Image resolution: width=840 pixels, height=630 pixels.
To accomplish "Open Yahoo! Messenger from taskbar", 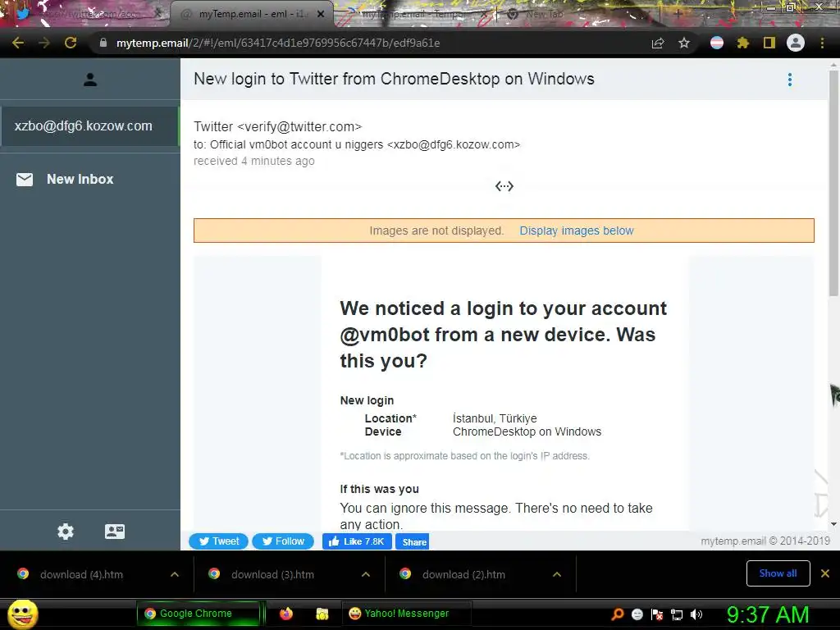I will coord(405,614).
